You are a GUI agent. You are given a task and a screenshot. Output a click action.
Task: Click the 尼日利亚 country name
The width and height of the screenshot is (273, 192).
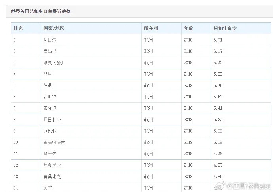52,119
